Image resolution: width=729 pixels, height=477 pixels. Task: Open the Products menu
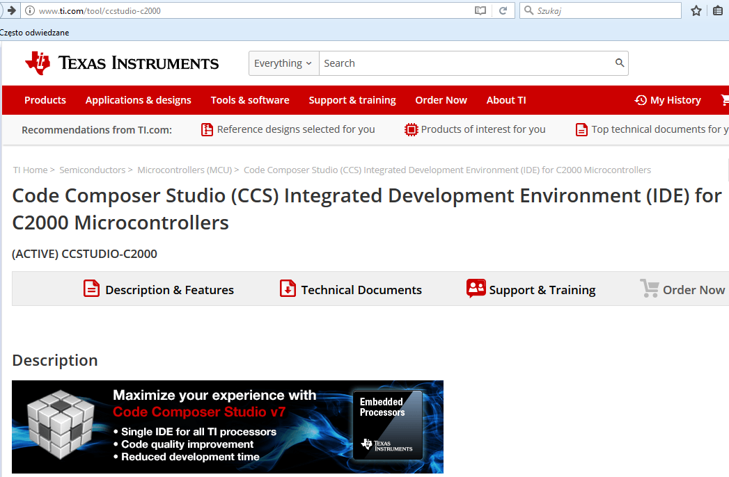45,100
